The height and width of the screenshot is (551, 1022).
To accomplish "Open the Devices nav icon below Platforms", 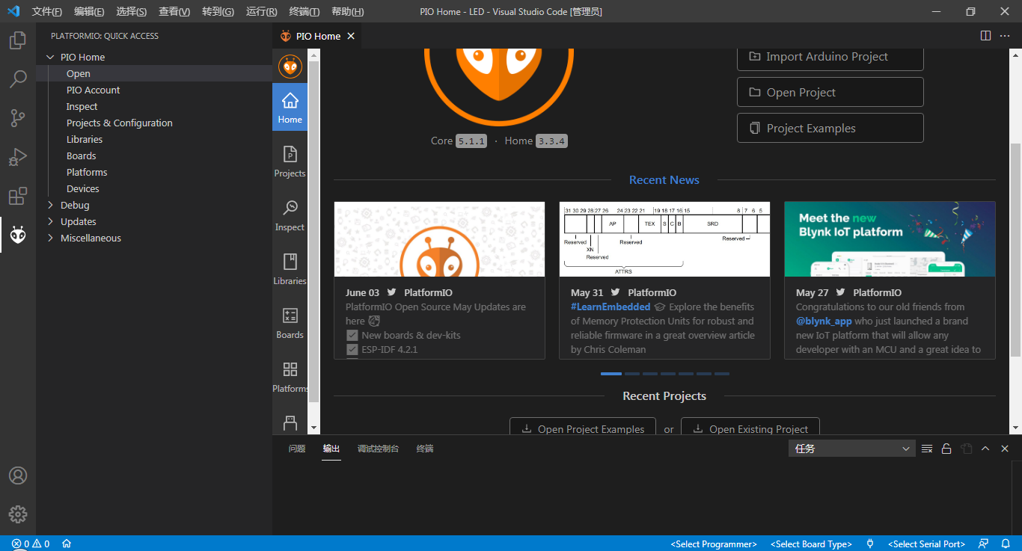I will click(290, 423).
